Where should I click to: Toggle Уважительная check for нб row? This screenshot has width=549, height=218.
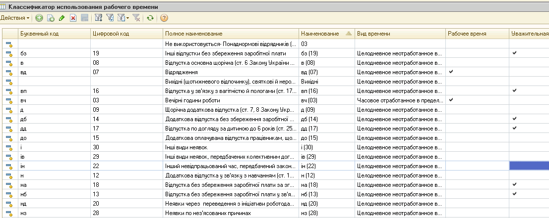click(x=514, y=194)
